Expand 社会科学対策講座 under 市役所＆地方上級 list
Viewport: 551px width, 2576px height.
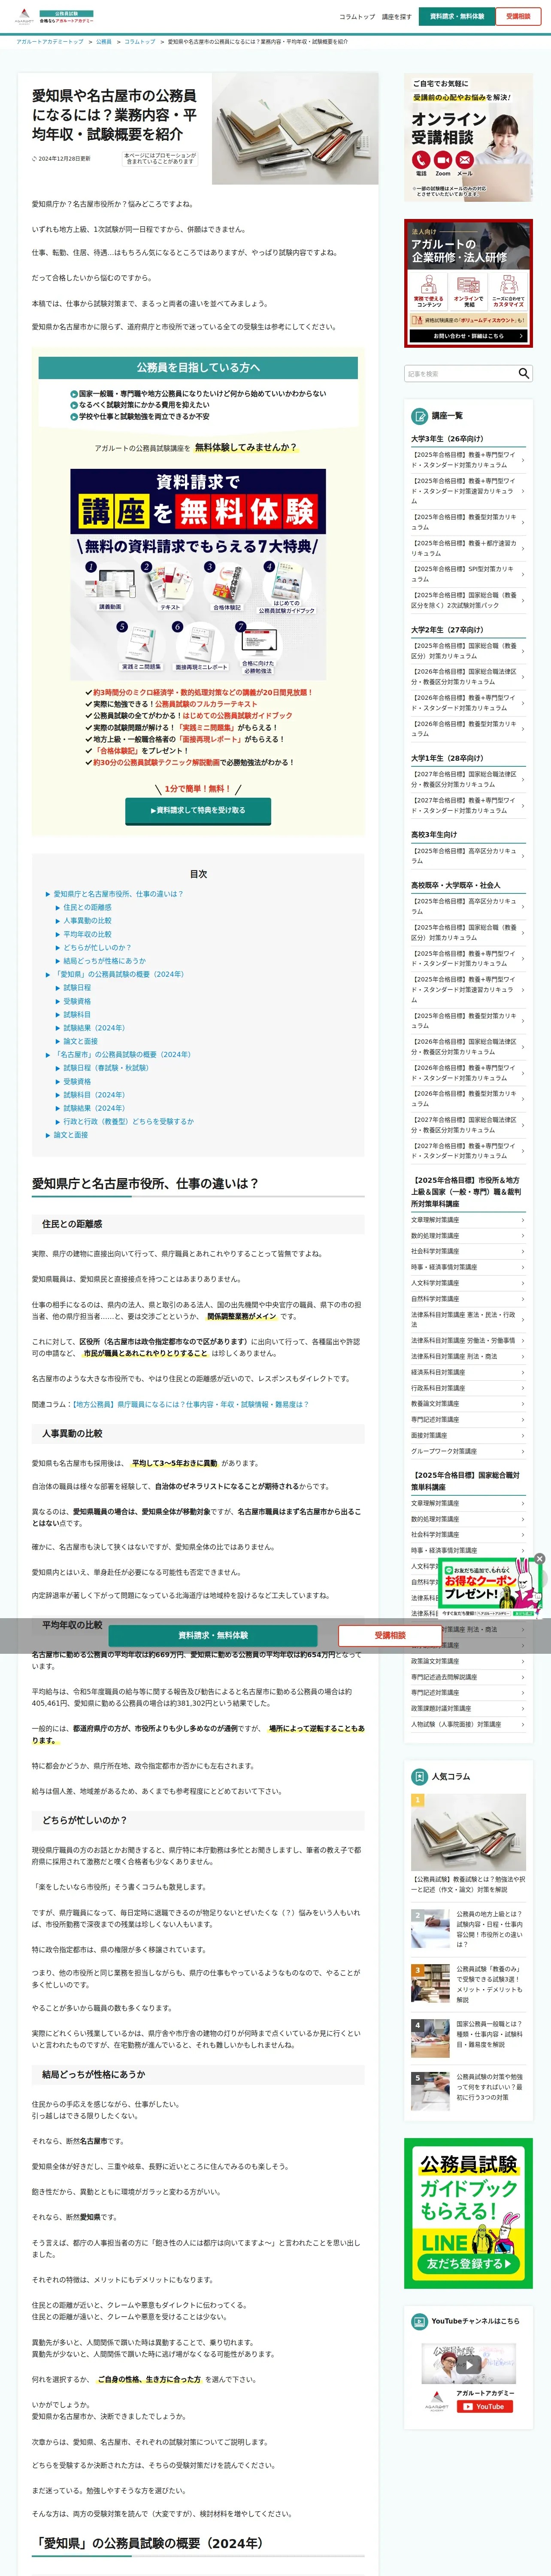tap(468, 1251)
